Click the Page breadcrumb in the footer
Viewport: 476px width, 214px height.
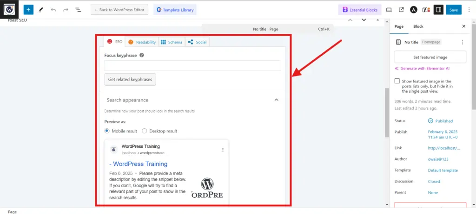[13, 212]
